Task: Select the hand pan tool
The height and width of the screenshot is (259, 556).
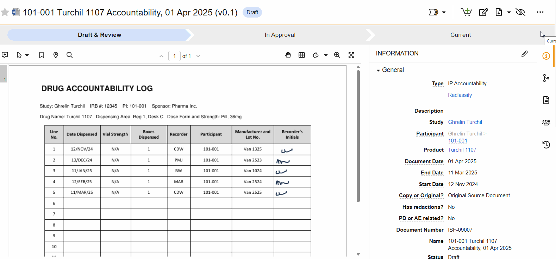Action: click(288, 55)
